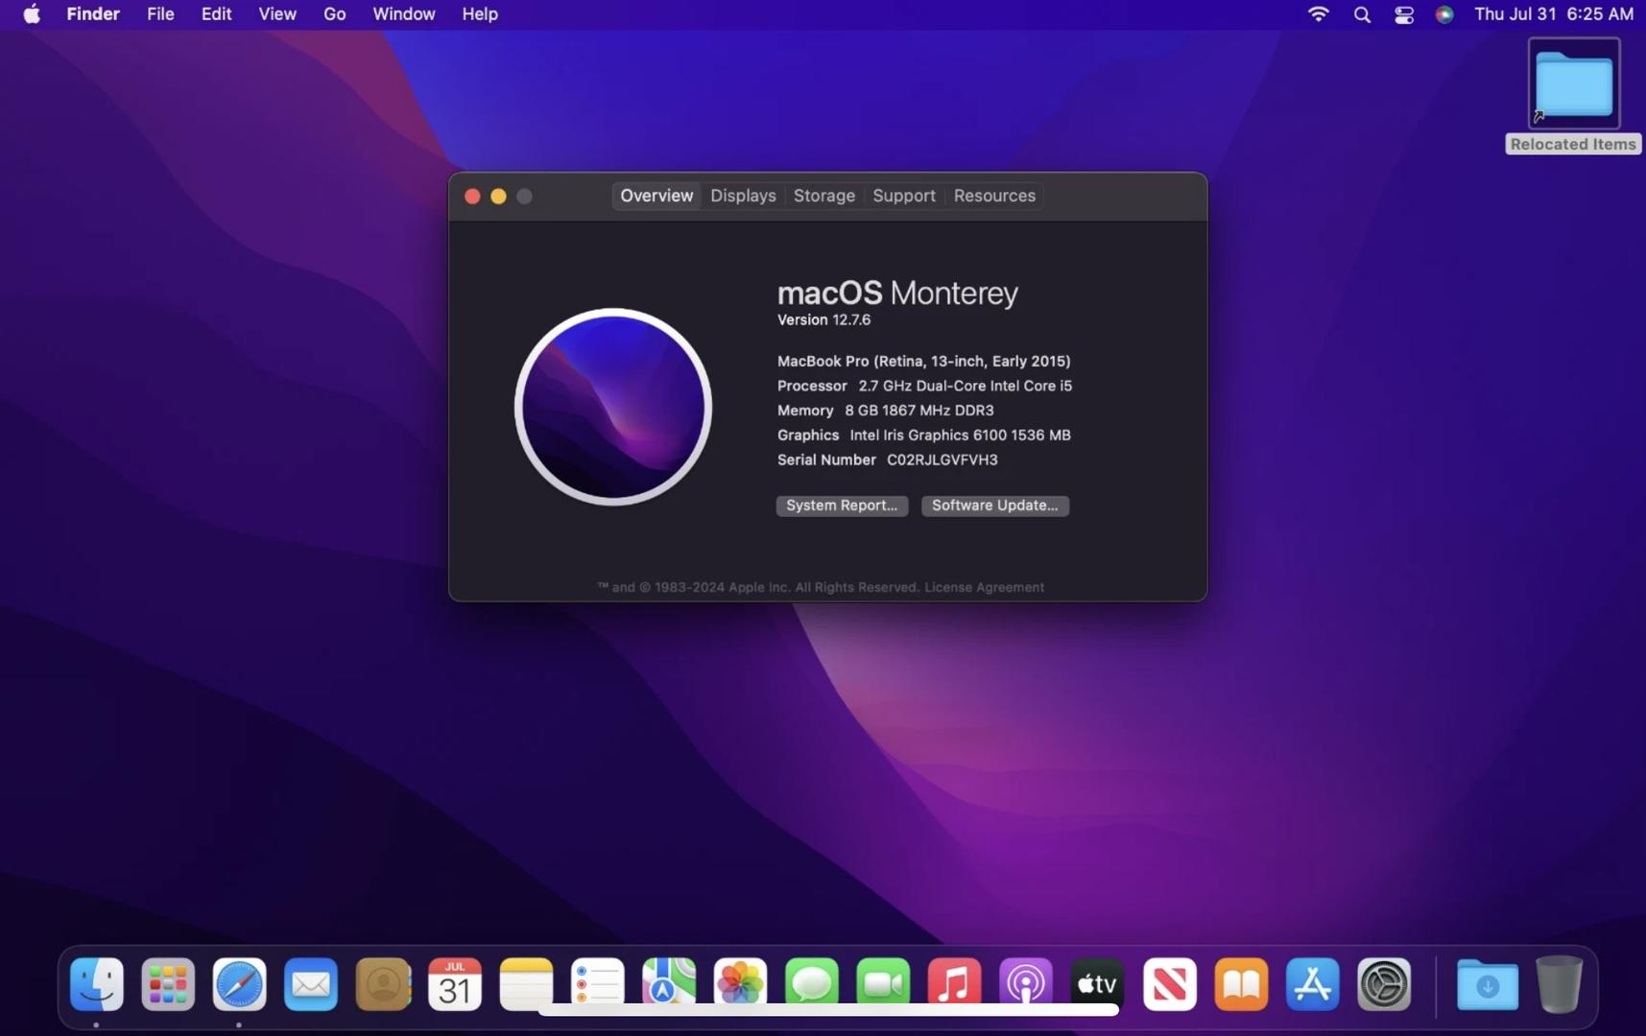Open the Finder menu
This screenshot has width=1646, height=1036.
(93, 14)
